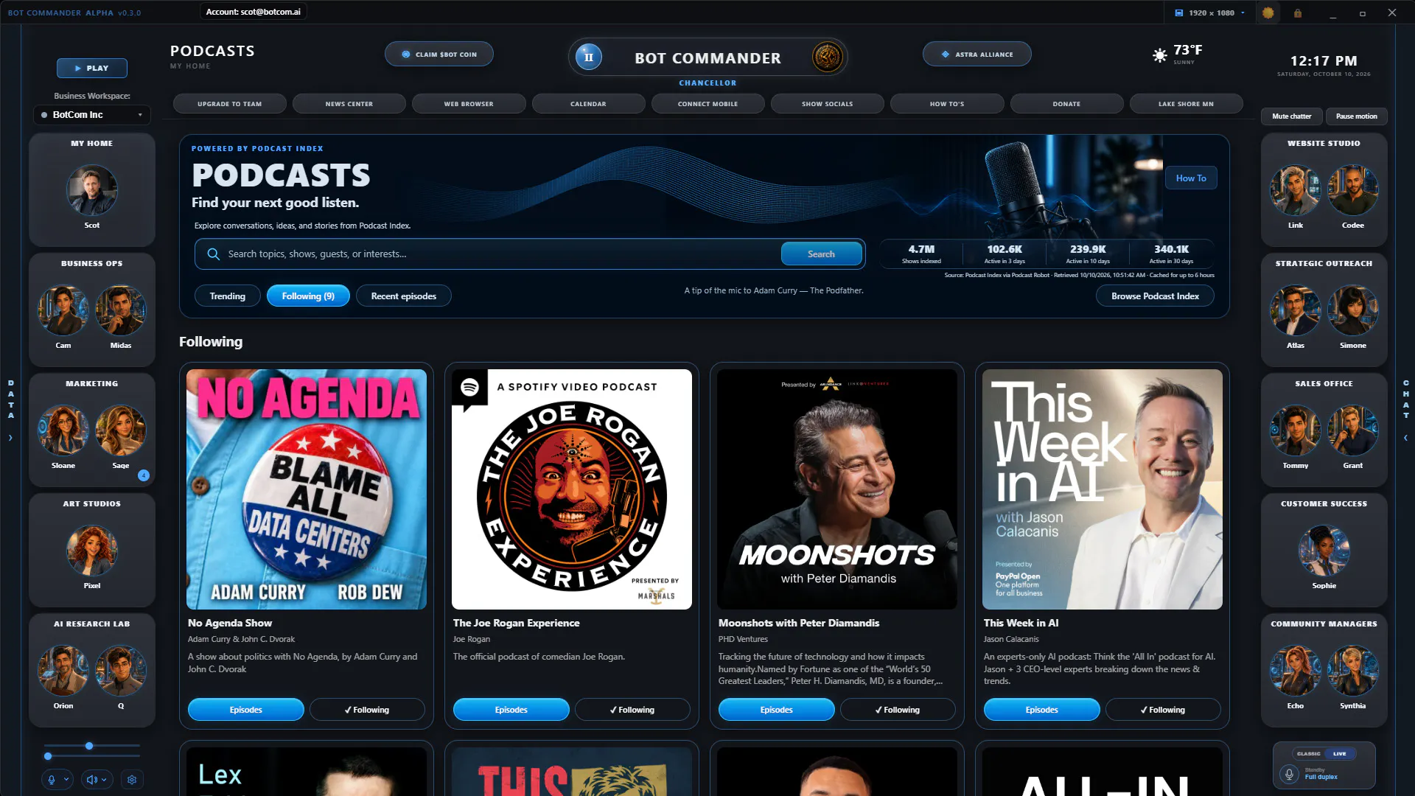Open the Sloane marketing bot
1415x796 pixels.
(x=63, y=430)
